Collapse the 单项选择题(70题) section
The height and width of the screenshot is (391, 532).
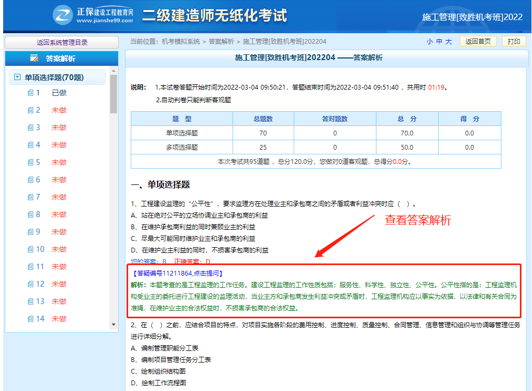point(17,77)
